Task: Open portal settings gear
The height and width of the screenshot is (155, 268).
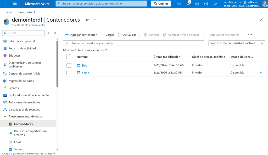Action: pos(197,4)
